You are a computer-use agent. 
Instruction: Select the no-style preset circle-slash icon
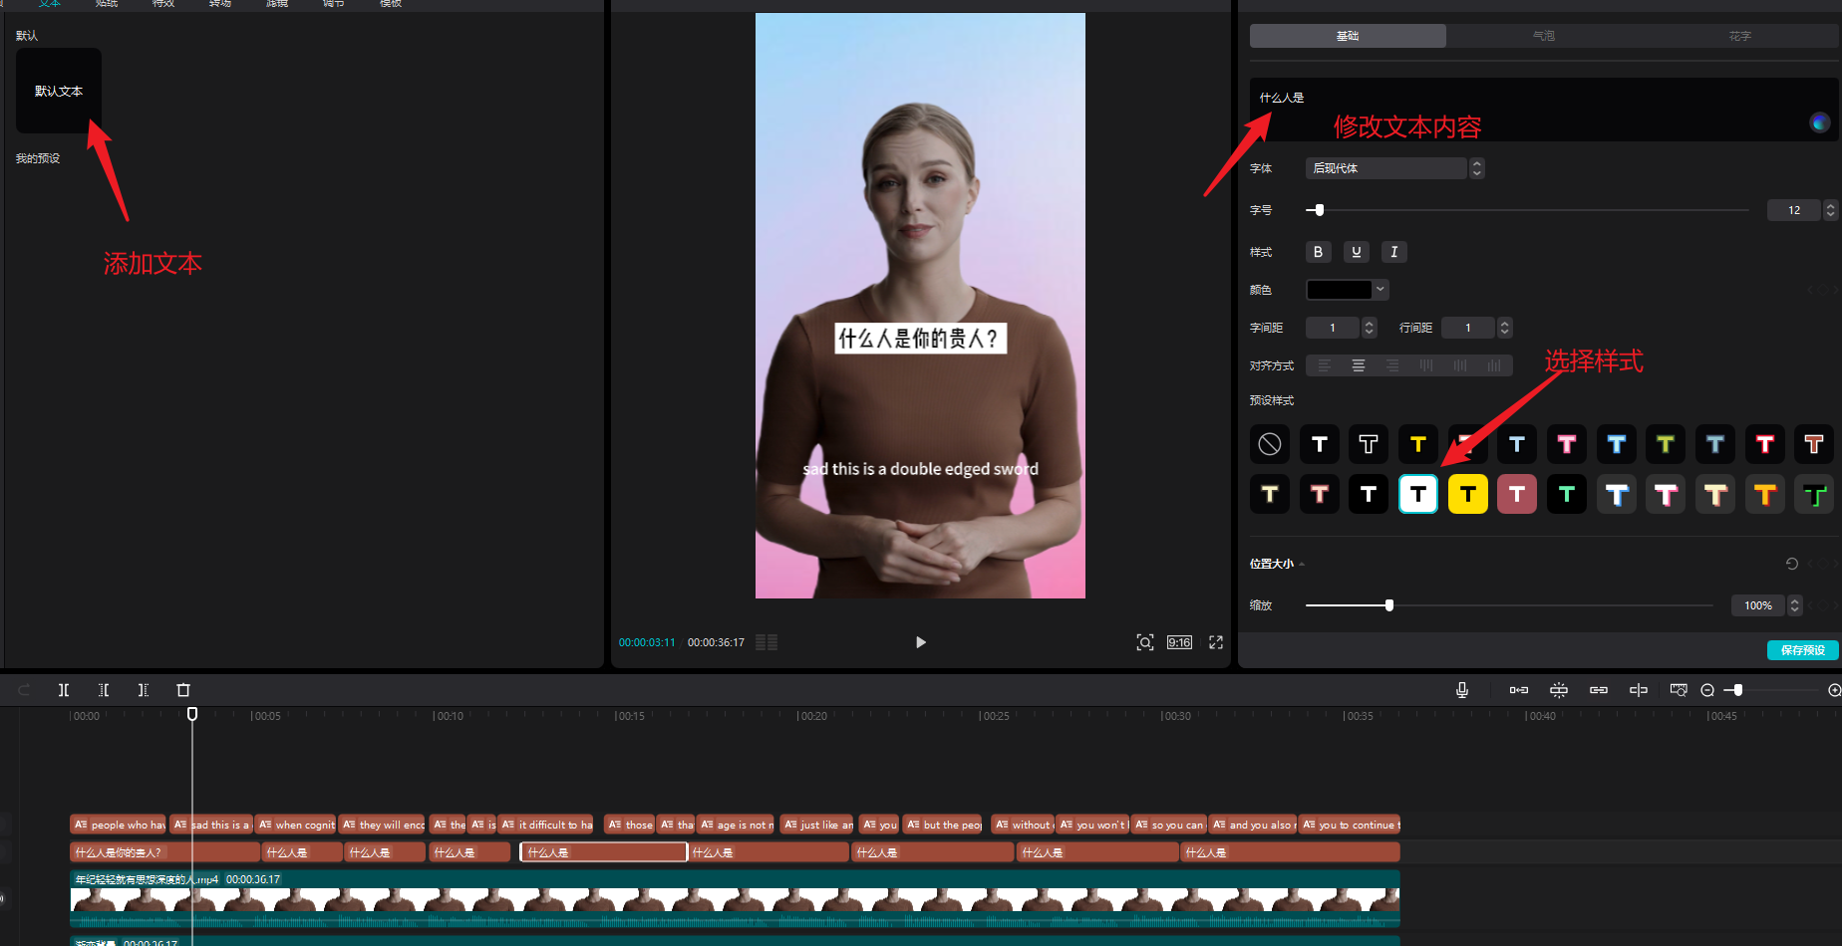point(1270,444)
